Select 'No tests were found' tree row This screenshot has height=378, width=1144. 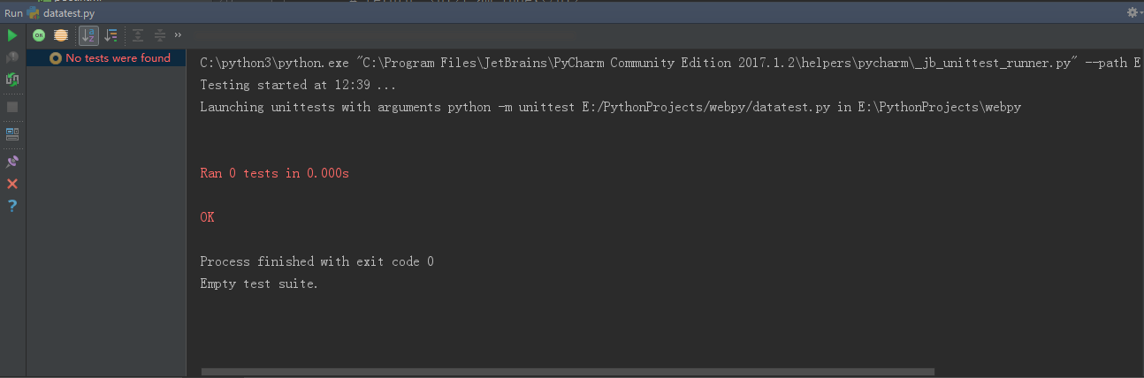[106, 58]
